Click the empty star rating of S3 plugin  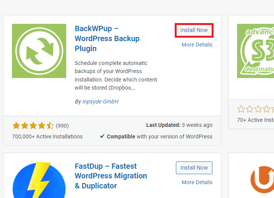coord(256,109)
